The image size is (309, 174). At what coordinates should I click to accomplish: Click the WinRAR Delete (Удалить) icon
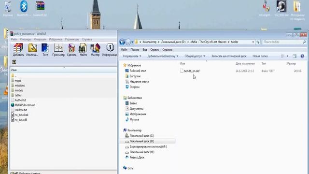(71, 48)
